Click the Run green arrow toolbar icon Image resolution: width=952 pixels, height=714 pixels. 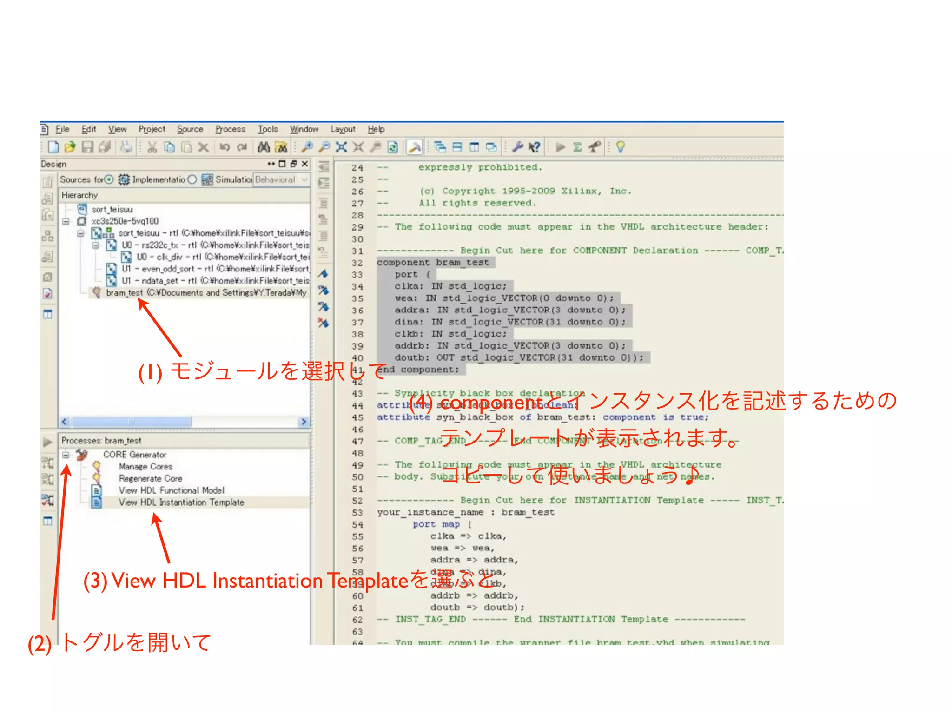(x=561, y=147)
